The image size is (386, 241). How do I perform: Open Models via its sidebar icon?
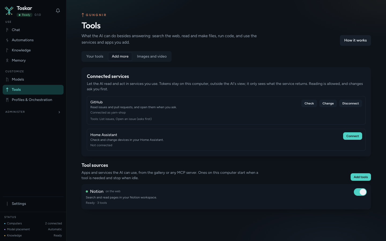pos(7,80)
